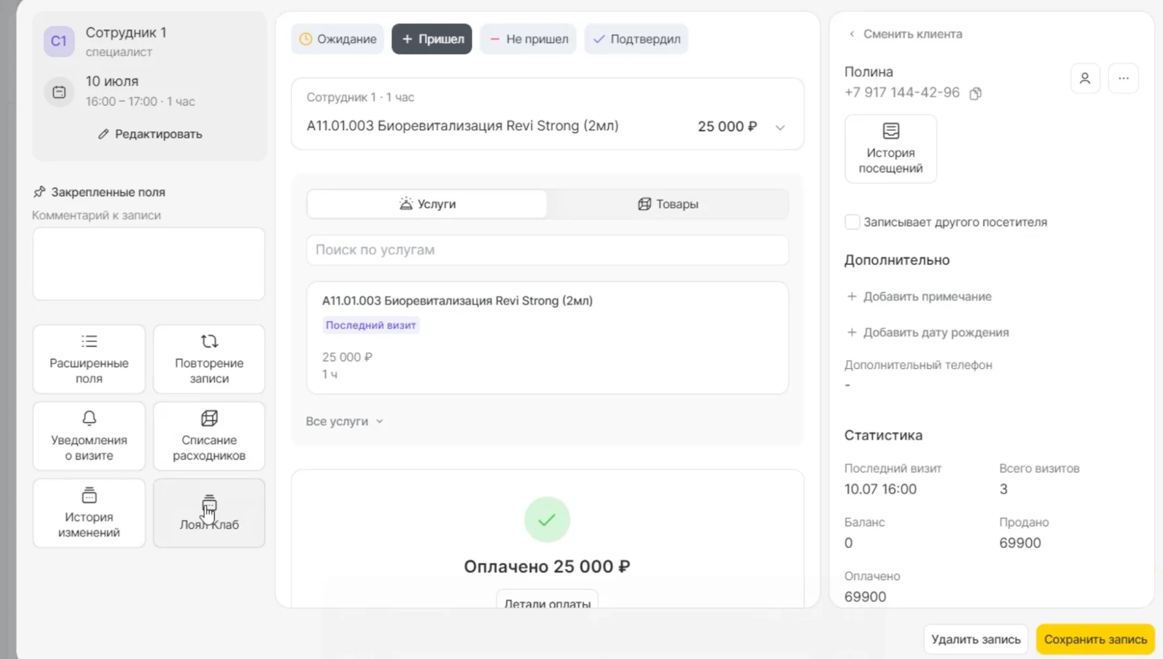
Task: Open История посещений card
Action: (x=890, y=149)
